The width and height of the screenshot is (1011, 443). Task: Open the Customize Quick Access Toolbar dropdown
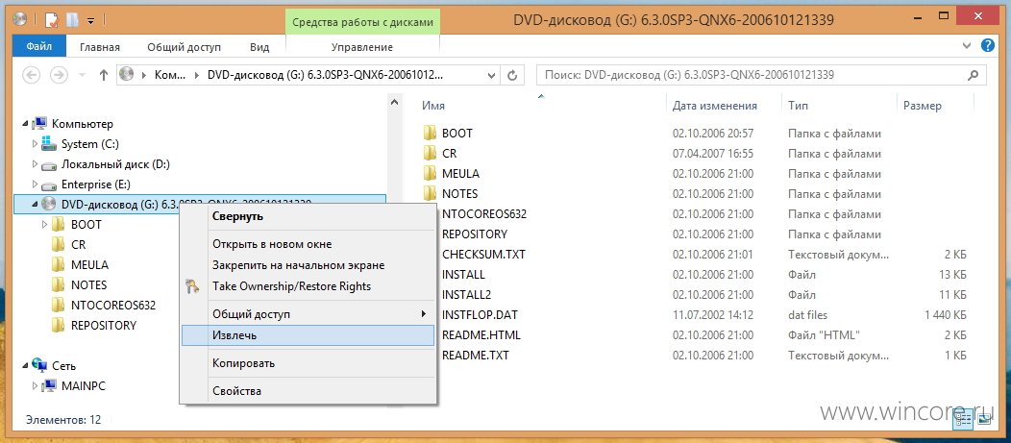click(91, 20)
